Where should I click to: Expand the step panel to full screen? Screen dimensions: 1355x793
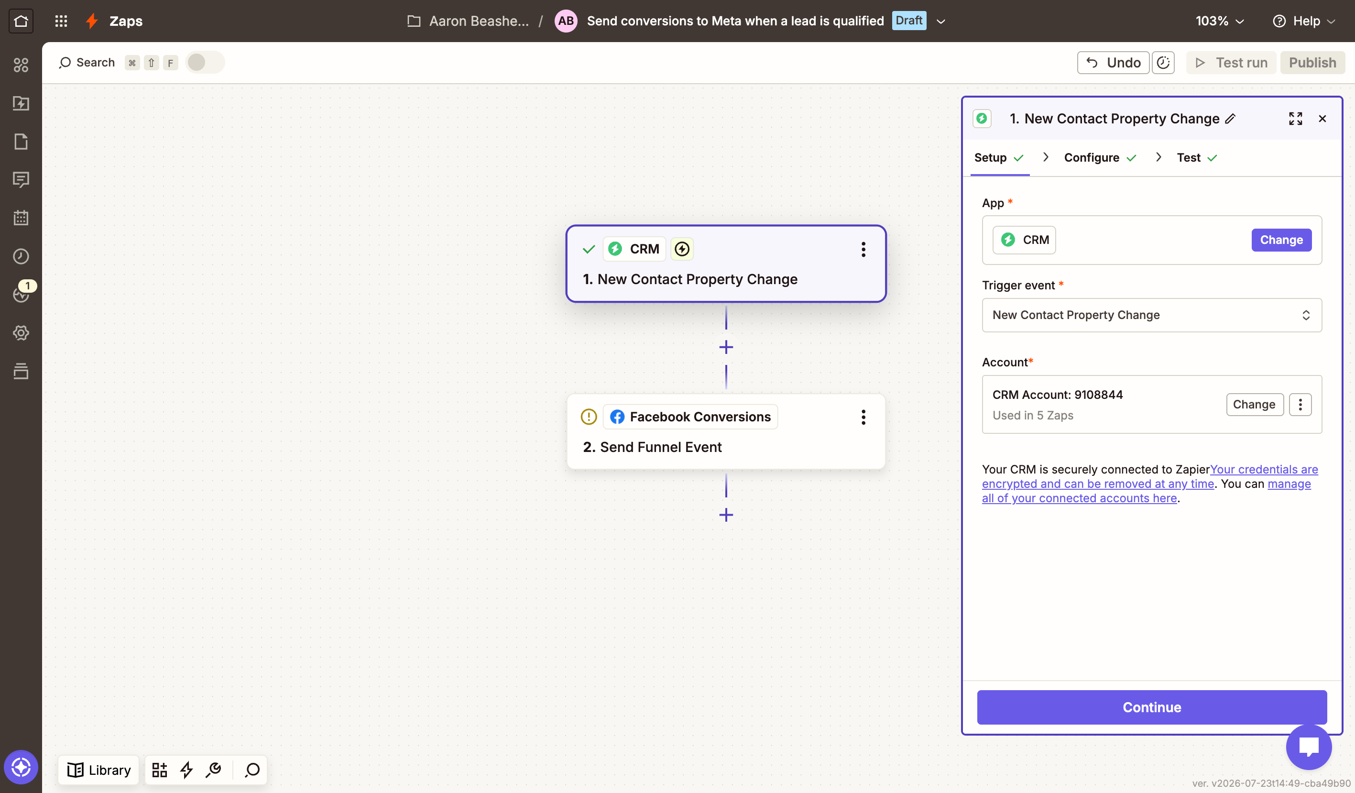click(x=1295, y=119)
